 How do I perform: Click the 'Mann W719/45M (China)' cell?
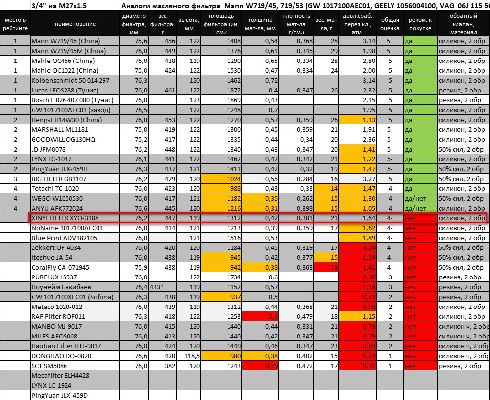tap(75, 51)
